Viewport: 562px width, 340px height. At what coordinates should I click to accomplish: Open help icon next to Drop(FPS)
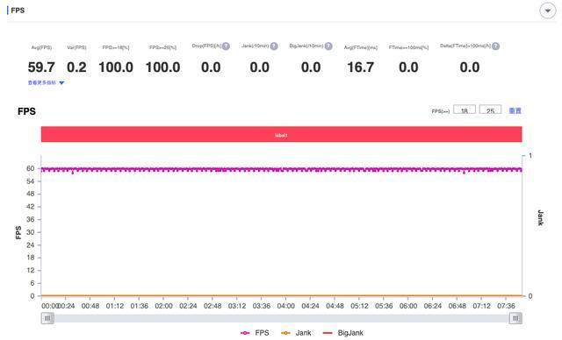226,46
